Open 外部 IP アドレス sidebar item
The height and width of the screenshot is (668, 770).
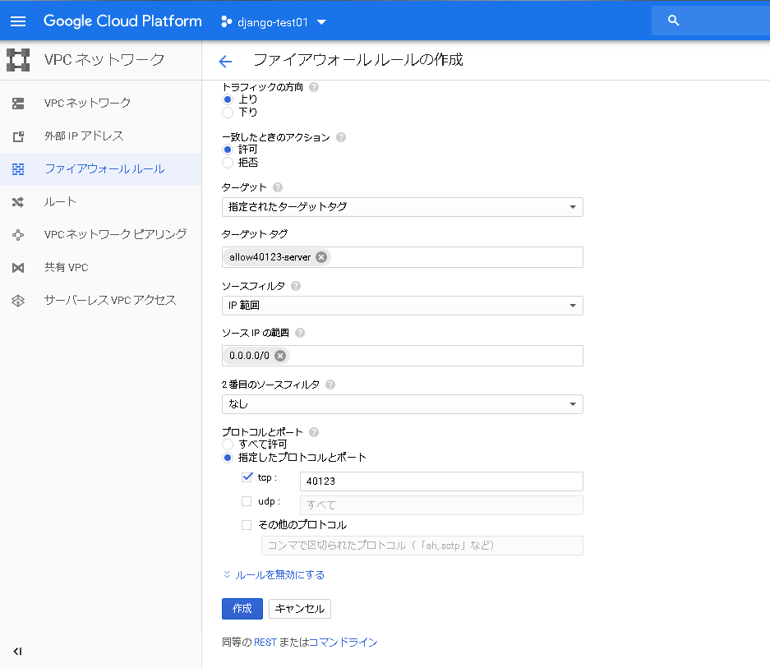[x=101, y=136]
